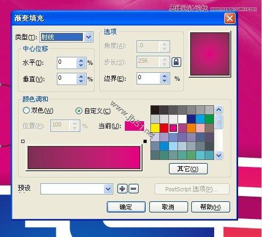Click the gradient color bar
This screenshot has width=262, height=237.
[x=84, y=157]
